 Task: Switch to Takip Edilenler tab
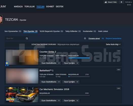pos(73,31)
